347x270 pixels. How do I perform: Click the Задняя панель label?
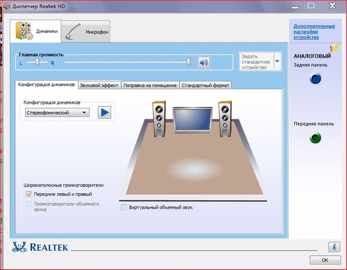click(x=310, y=65)
